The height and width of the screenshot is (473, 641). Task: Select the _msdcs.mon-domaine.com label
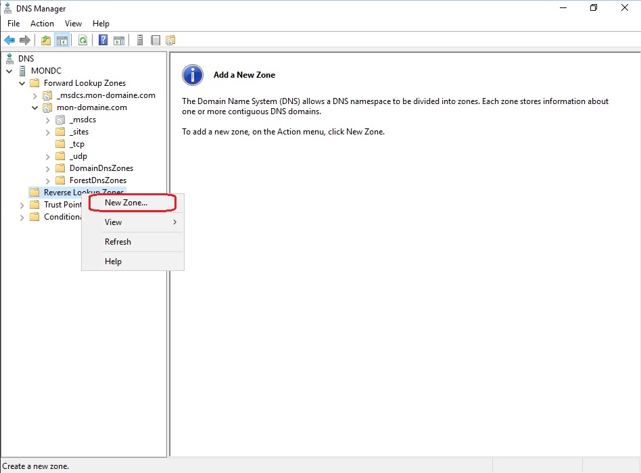pos(106,95)
